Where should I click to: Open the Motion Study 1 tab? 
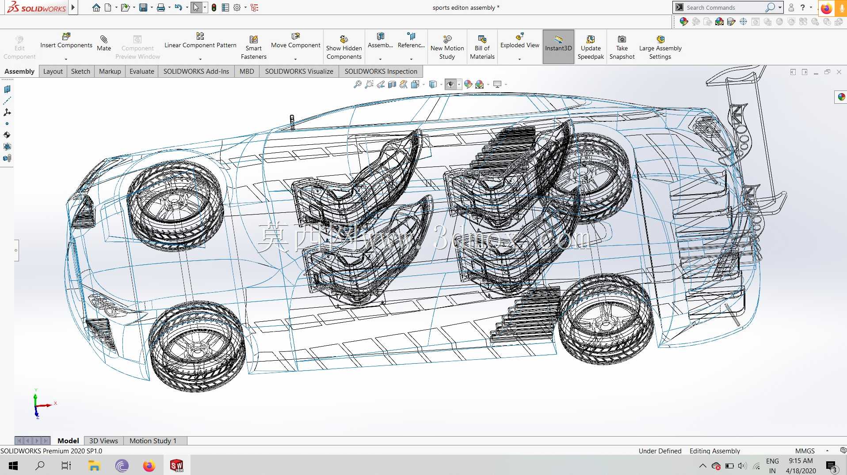coord(153,440)
